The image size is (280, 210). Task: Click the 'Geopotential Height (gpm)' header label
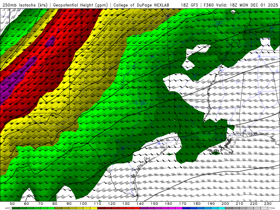pyautogui.click(x=80, y=5)
